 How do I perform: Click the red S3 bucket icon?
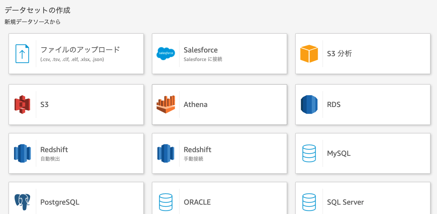[x=22, y=105]
